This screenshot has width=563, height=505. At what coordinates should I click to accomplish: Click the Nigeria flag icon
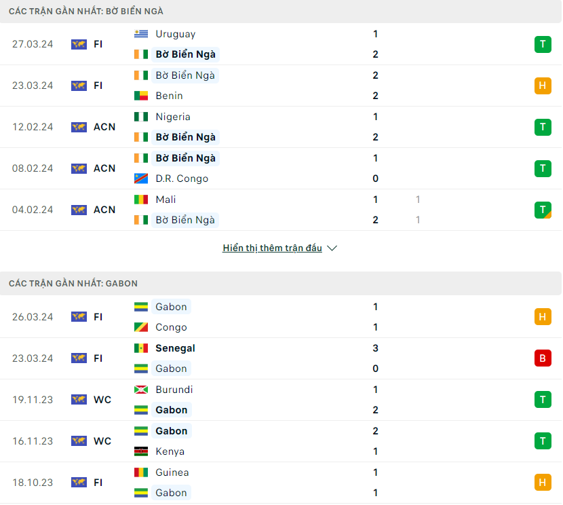[141, 117]
